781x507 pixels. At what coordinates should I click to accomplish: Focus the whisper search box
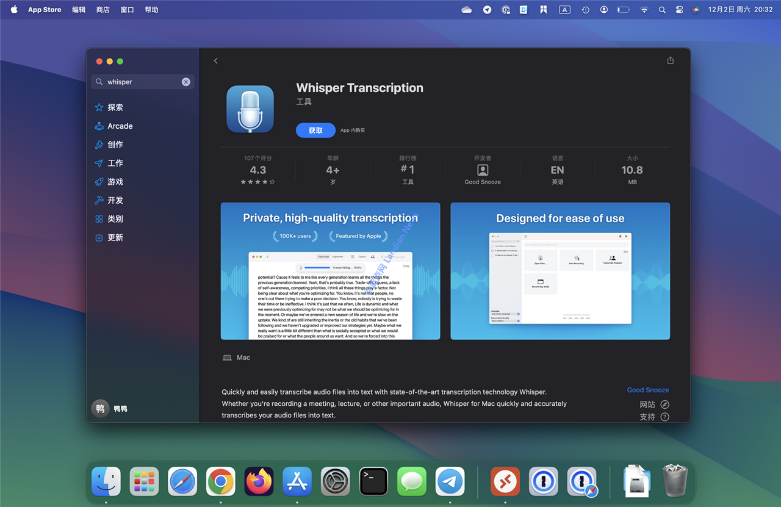142,82
